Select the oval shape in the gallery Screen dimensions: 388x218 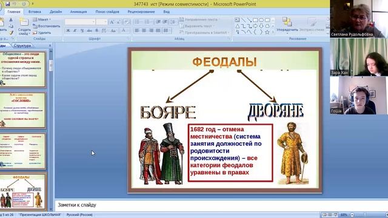click(x=261, y=20)
